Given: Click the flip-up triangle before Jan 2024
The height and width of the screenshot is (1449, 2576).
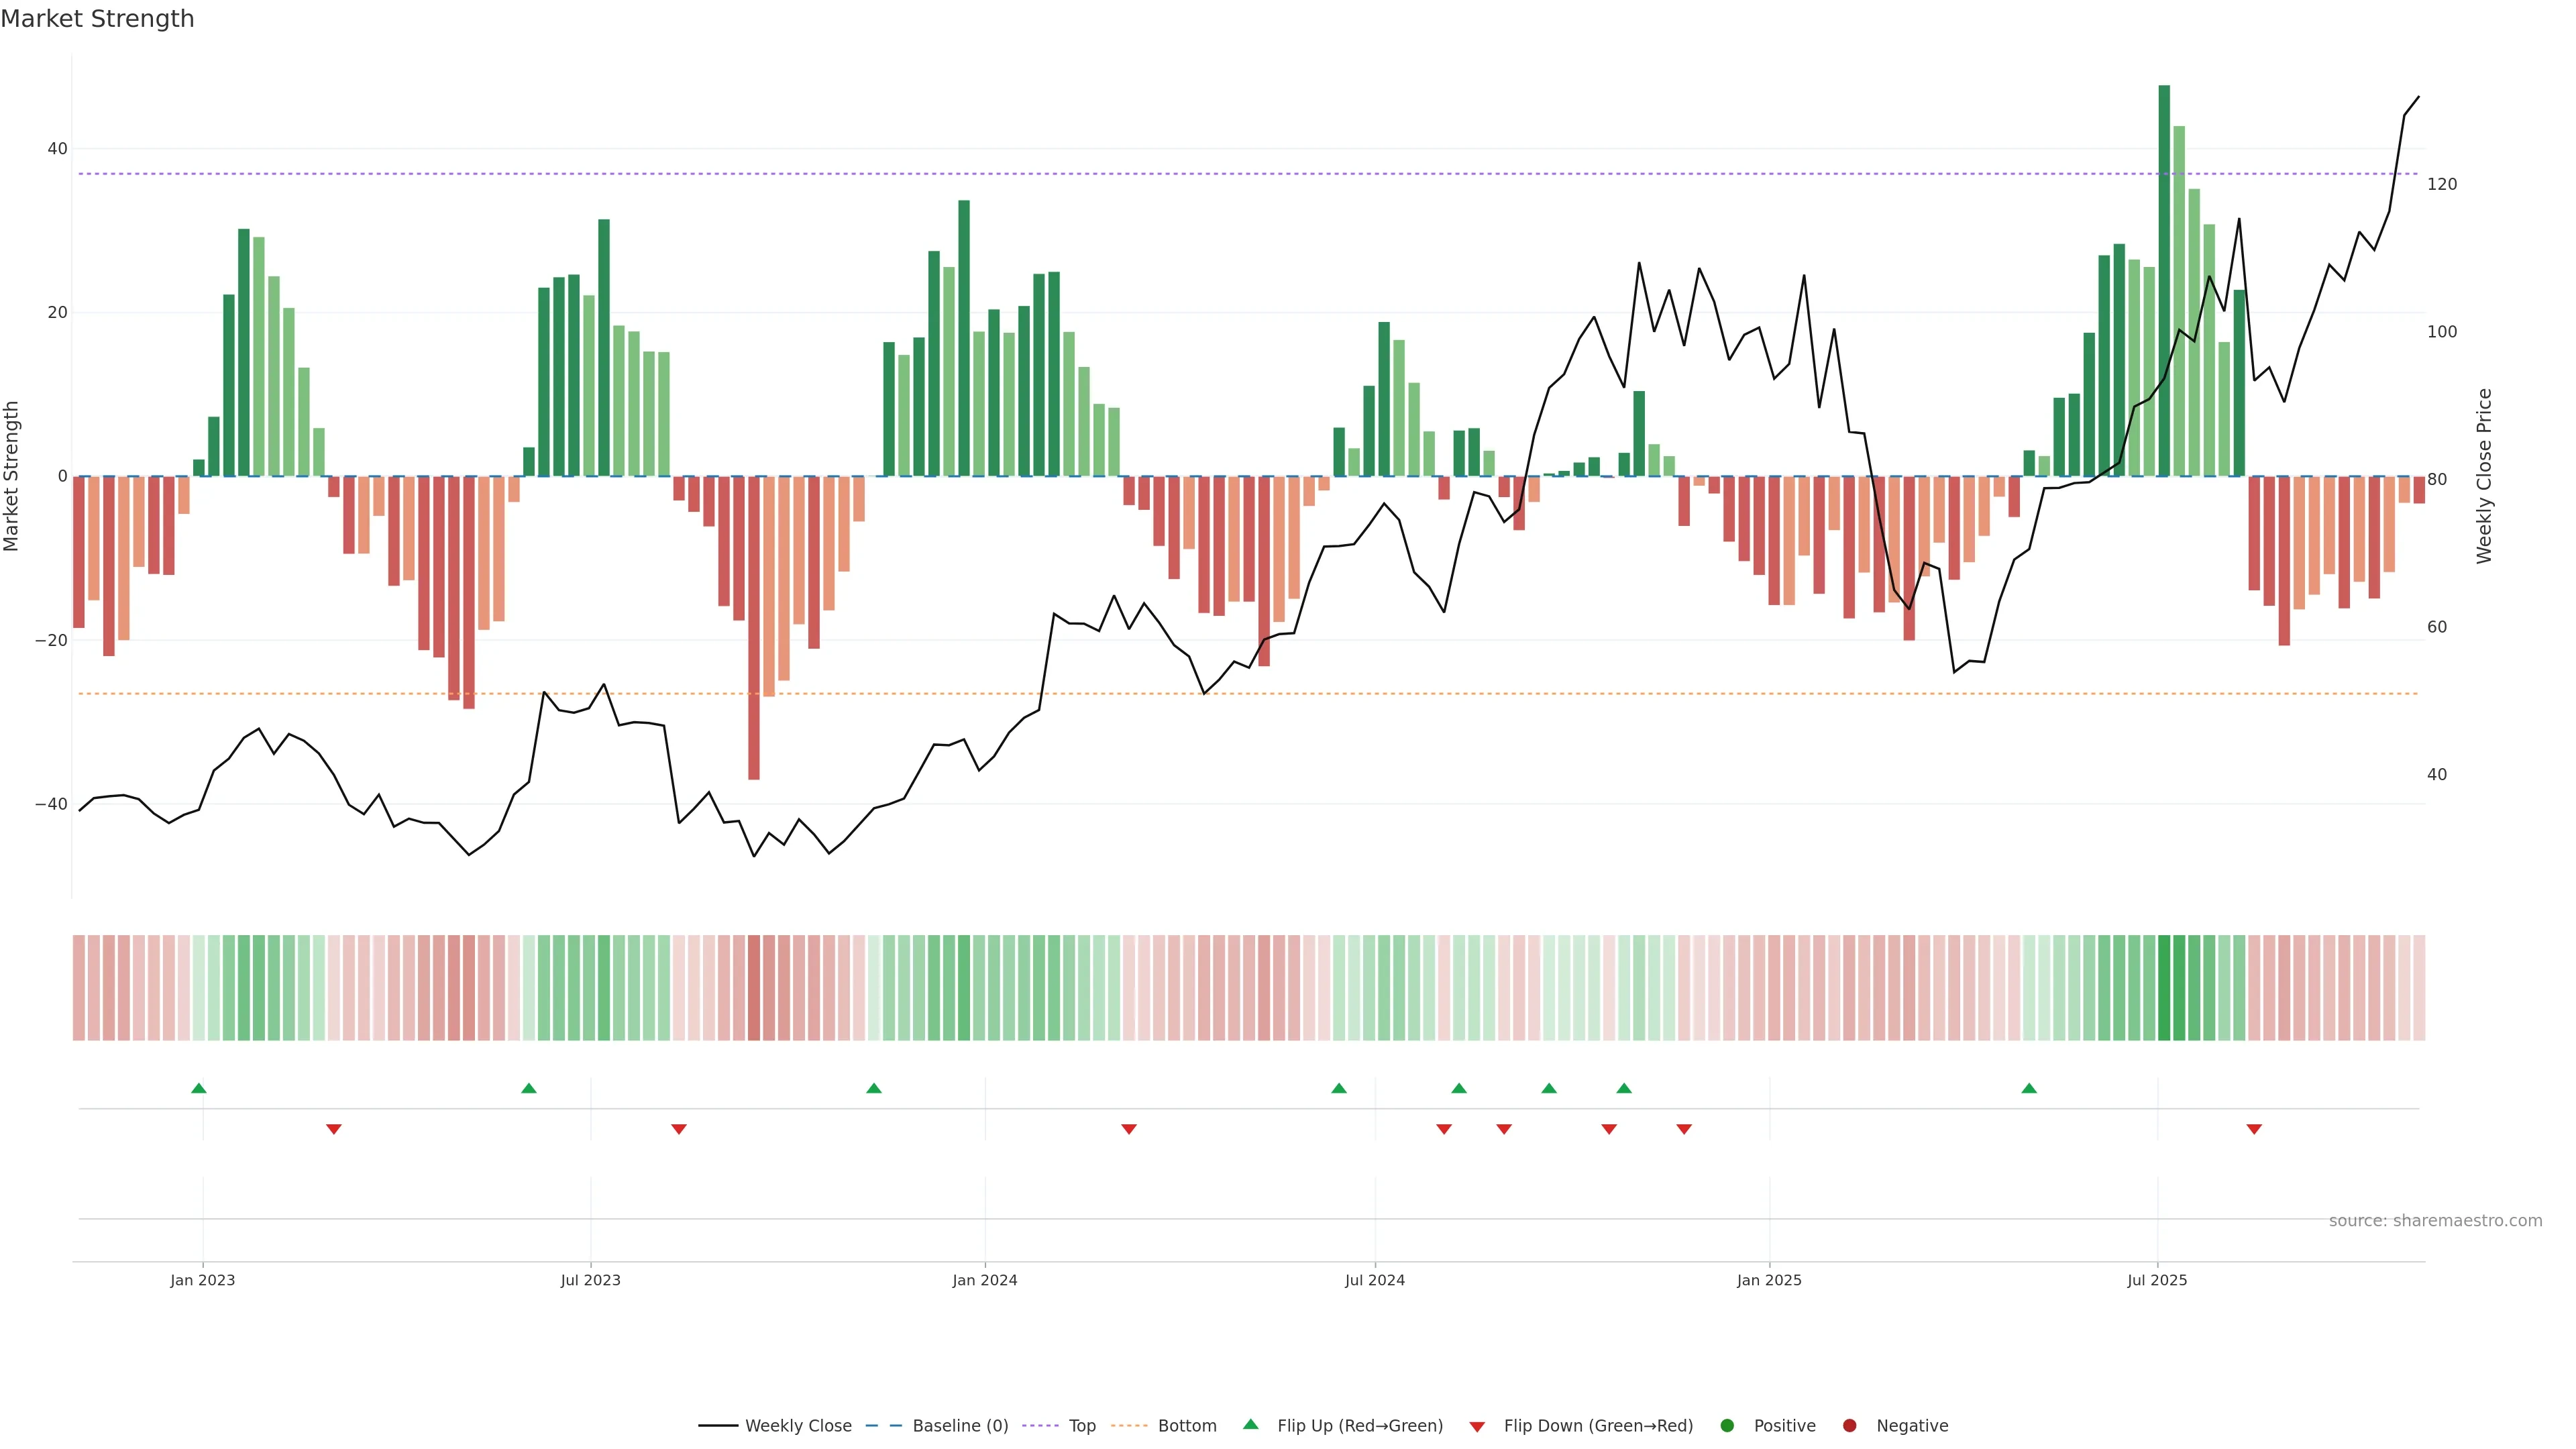Looking at the screenshot, I should pyautogui.click(x=874, y=1088).
